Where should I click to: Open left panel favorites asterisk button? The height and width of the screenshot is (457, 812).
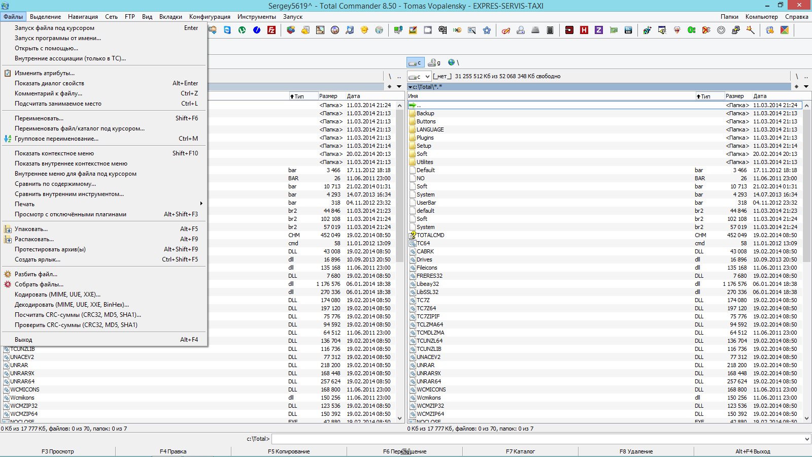pos(389,86)
